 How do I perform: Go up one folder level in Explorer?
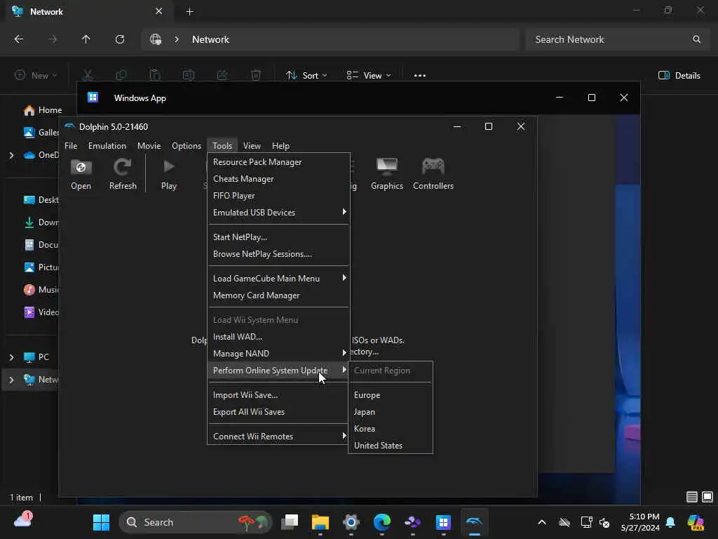click(86, 39)
